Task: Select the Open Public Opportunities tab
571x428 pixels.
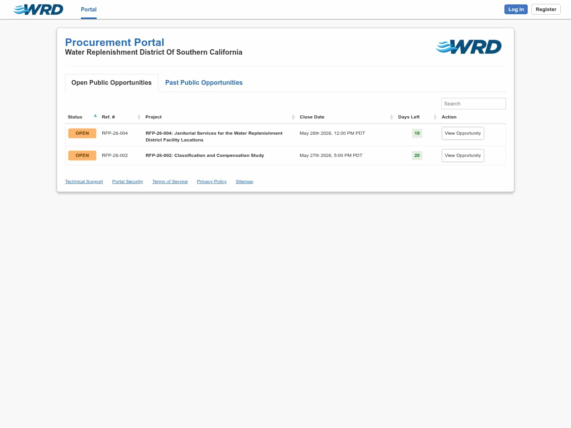Action: coord(111,83)
